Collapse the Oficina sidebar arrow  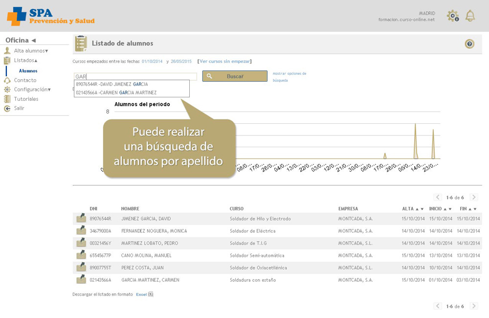pos(34,40)
